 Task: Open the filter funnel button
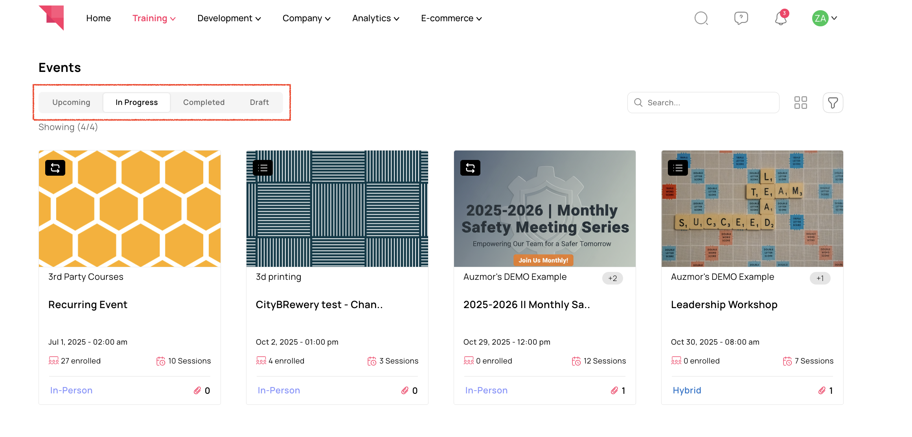(833, 103)
